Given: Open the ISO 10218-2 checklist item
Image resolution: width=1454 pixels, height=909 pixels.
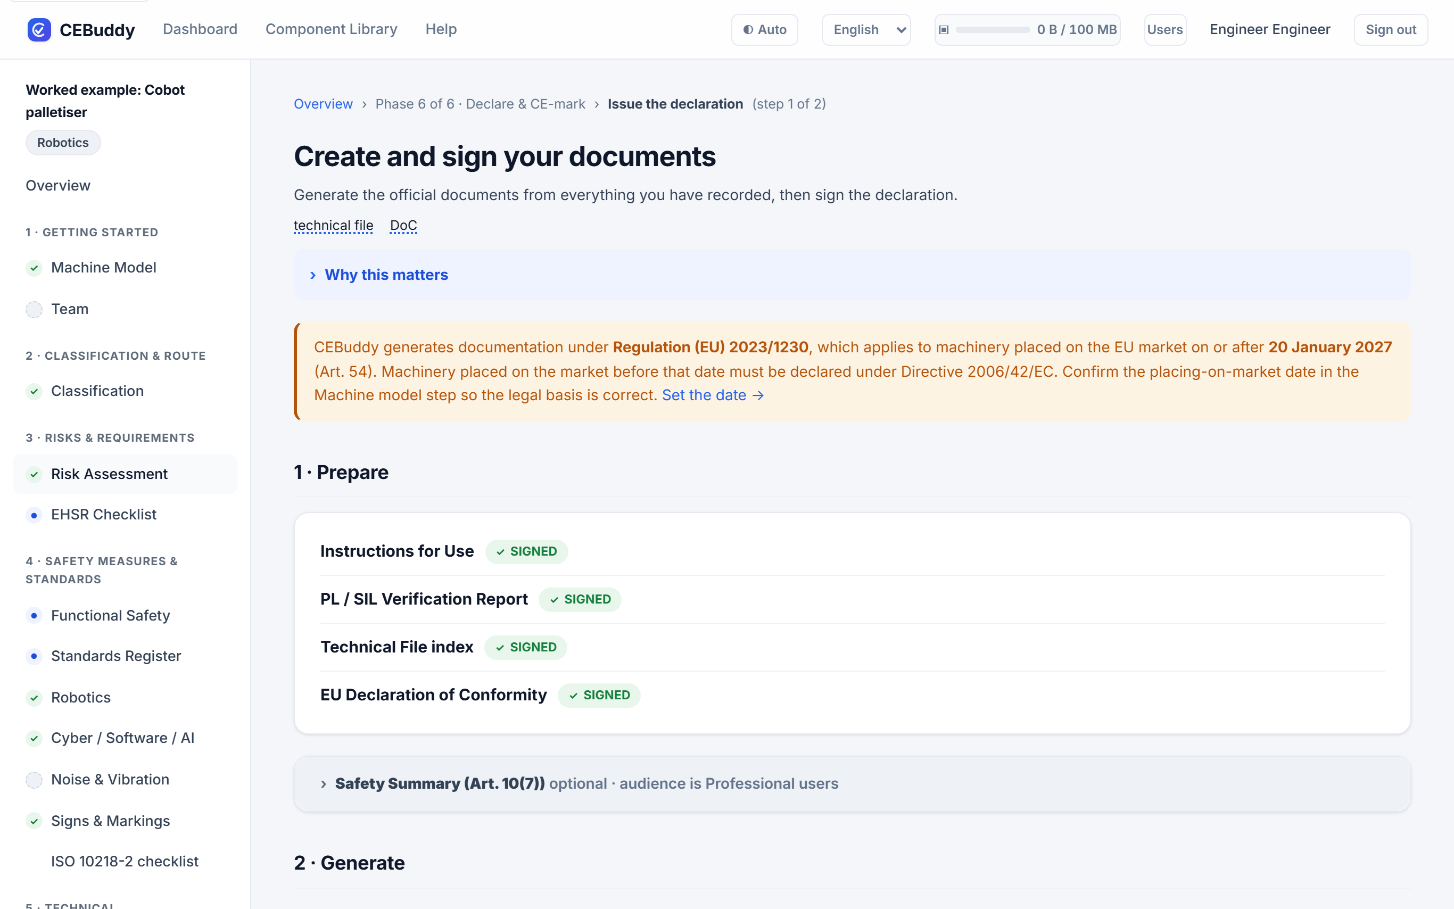Looking at the screenshot, I should click(x=125, y=862).
